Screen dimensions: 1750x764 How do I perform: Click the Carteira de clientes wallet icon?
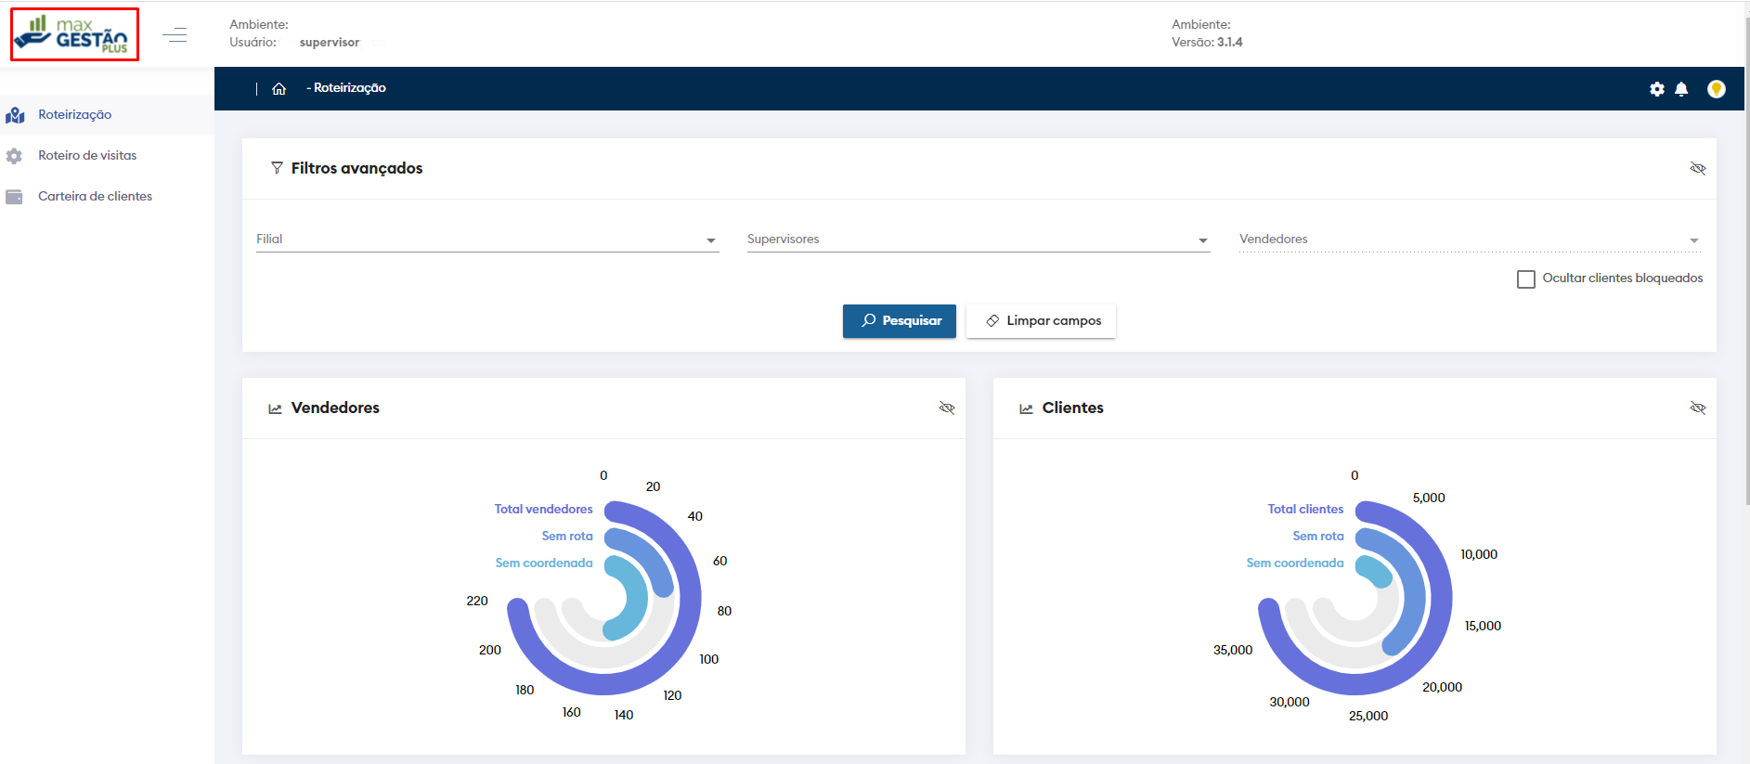tap(15, 197)
